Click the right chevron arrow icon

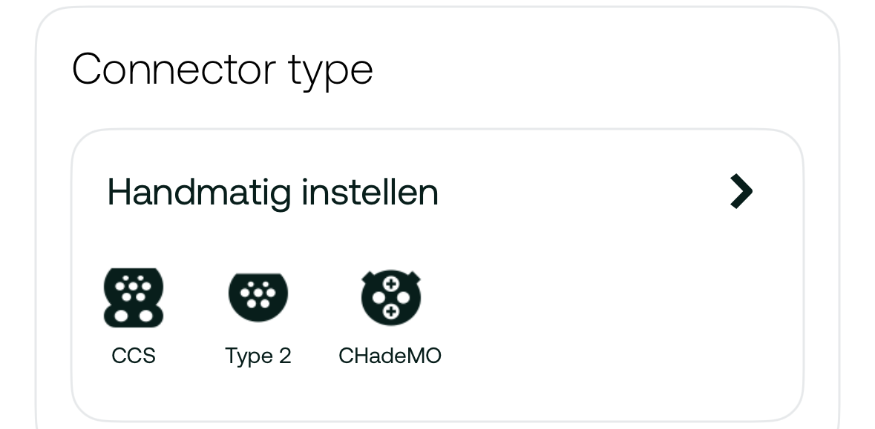pyautogui.click(x=741, y=192)
